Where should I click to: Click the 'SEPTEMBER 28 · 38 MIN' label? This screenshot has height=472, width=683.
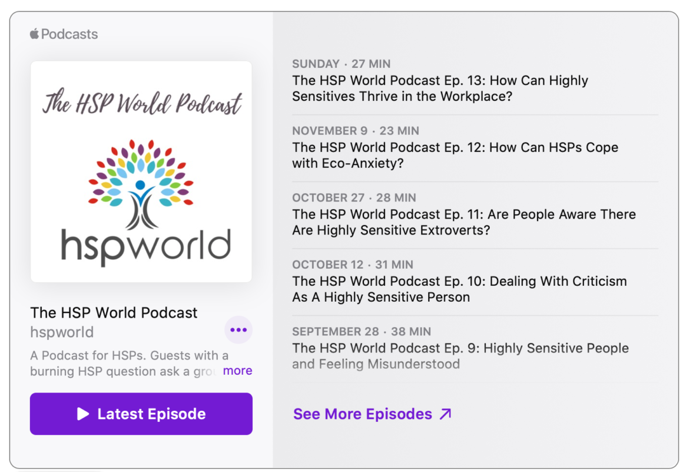(x=362, y=332)
